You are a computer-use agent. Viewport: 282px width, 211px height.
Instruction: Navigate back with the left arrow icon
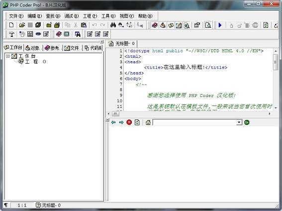coord(113,122)
